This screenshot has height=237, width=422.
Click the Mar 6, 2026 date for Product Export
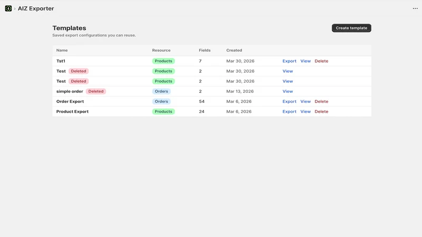239,112
